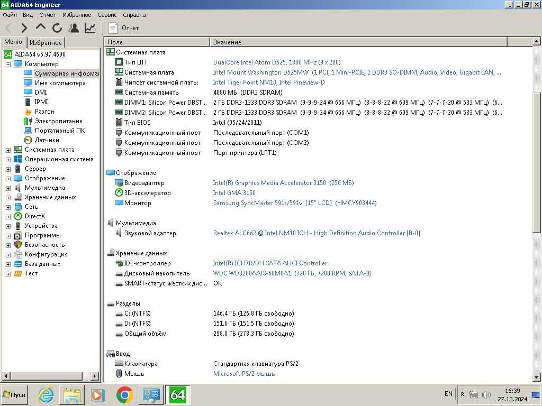Open the Файл menu
This screenshot has height=406, width=542.
(x=10, y=15)
